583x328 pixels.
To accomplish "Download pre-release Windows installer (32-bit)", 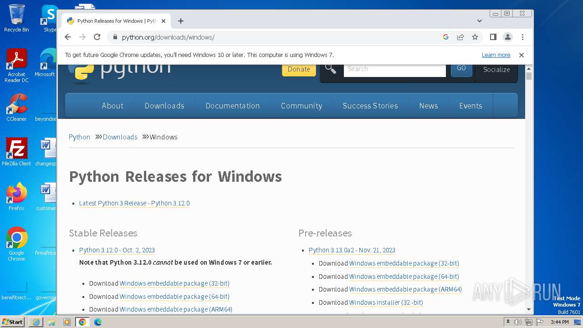I will tap(386, 302).
